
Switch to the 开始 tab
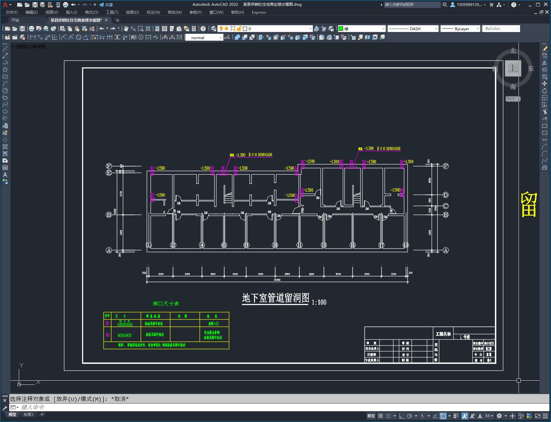15,20
